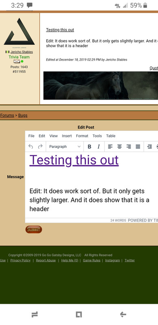Decrease the indent
158x325 pixels.
coord(149,147)
